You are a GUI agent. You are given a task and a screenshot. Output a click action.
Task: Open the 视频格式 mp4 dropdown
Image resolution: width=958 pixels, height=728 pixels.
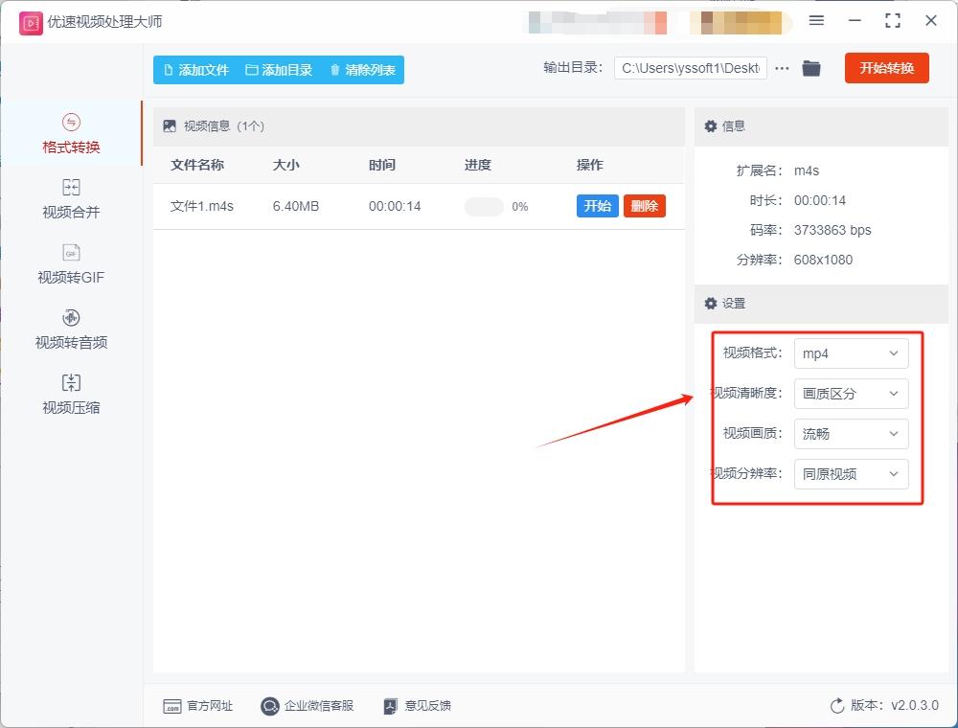tap(850, 353)
